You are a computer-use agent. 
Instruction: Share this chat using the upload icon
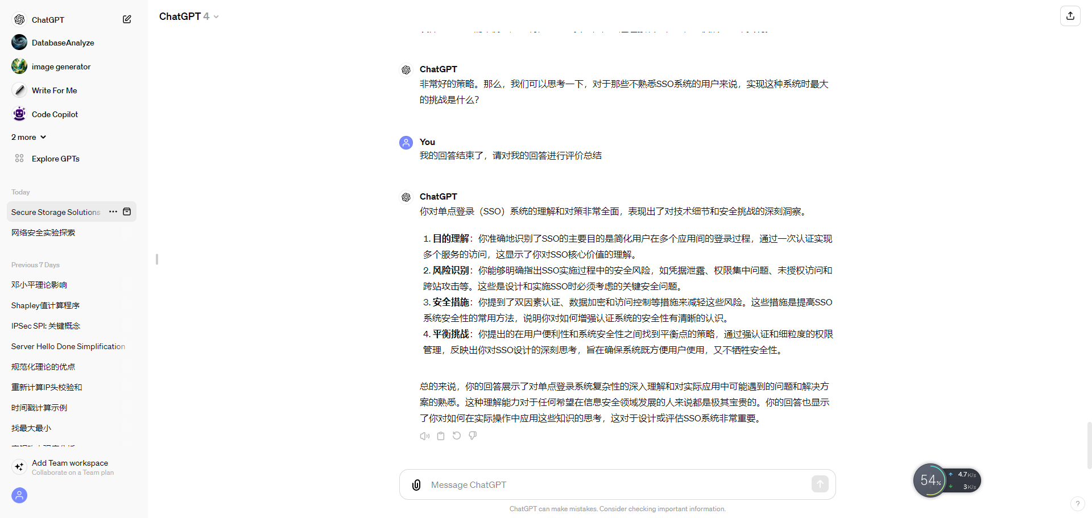1070,16
